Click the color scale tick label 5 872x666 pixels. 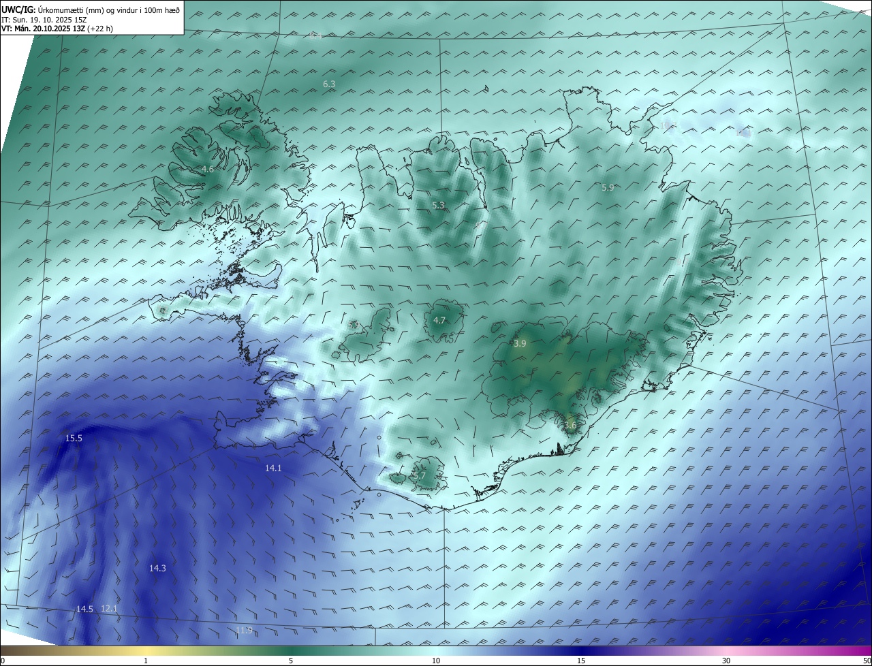tap(291, 661)
